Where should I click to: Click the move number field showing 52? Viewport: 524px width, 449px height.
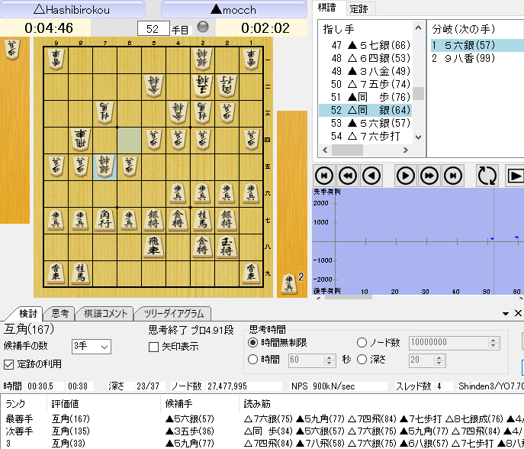[x=153, y=29]
